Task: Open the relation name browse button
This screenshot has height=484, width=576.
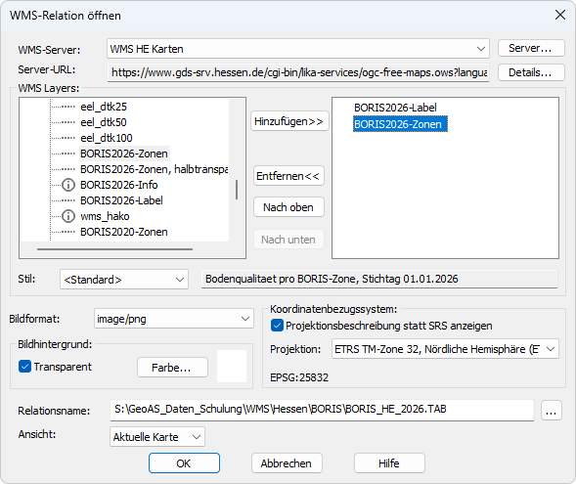Action: tap(551, 411)
